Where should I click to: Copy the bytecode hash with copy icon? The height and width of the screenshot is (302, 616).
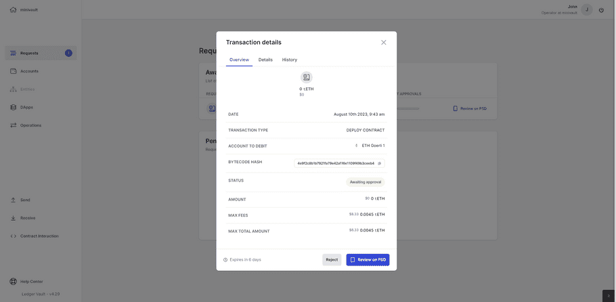[379, 163]
